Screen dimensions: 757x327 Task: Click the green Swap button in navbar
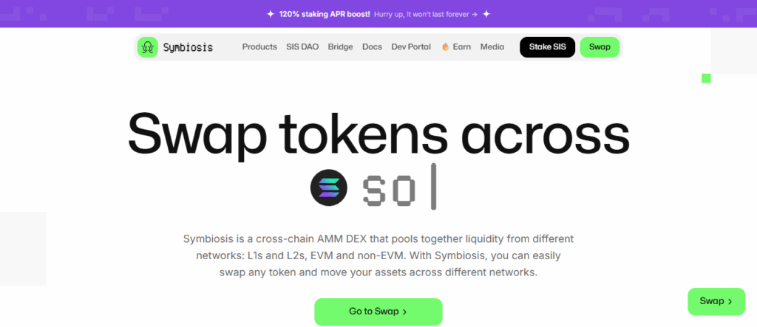[x=600, y=47]
